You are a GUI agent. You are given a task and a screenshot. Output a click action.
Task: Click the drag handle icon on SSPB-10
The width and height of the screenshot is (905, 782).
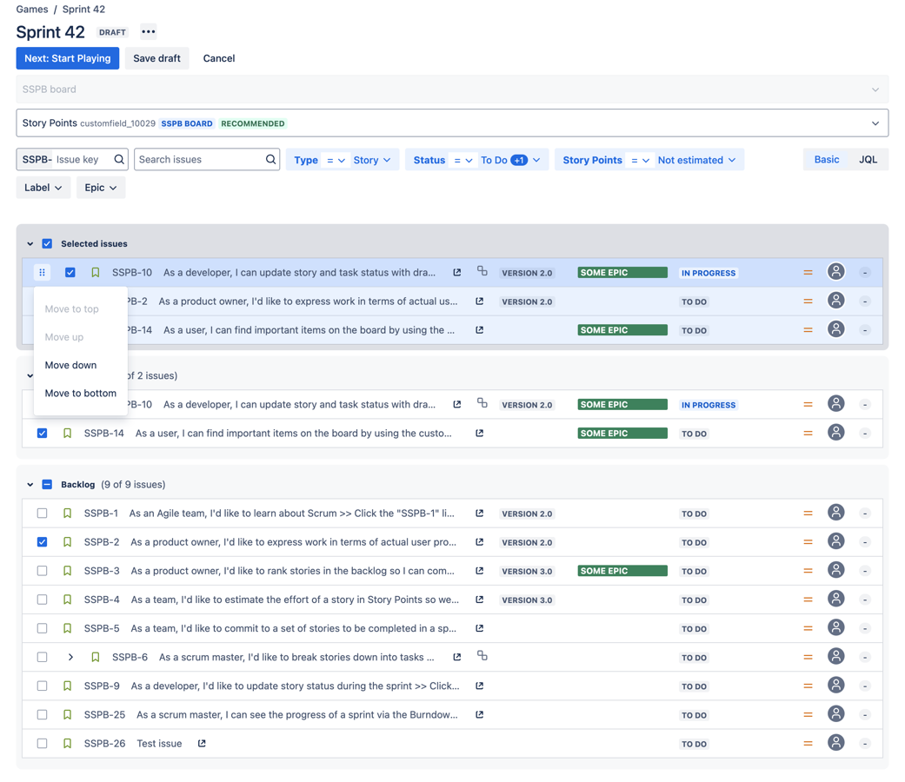[x=42, y=273]
